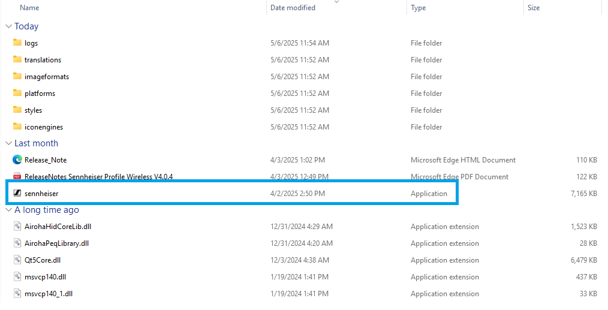608x310 pixels.
Task: Sort files by Size column
Action: (x=534, y=8)
